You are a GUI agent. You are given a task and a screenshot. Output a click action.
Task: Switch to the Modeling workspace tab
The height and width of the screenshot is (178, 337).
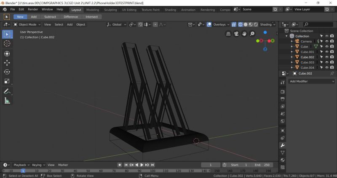[x=93, y=10]
